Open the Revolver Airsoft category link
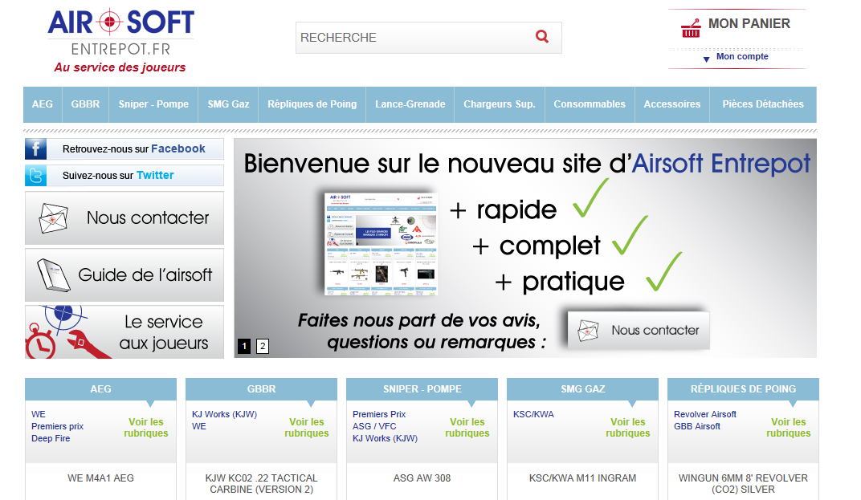 704,414
